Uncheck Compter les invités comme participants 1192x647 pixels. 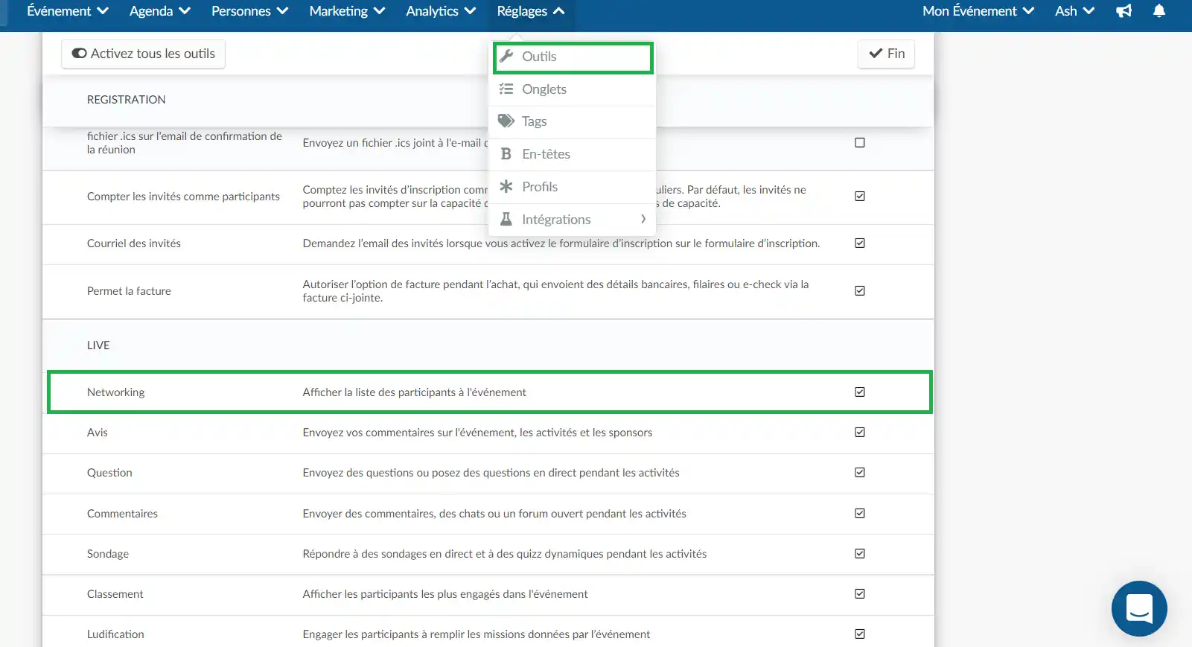point(860,196)
